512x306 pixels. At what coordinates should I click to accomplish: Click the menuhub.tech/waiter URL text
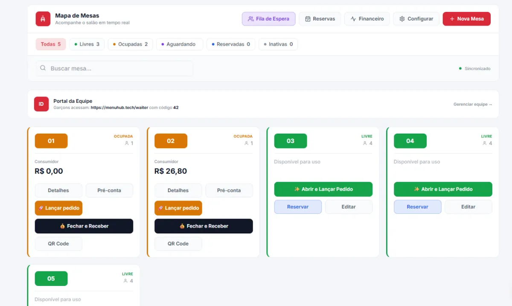pos(119,108)
